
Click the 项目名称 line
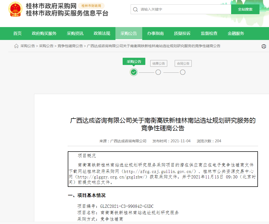128,213
